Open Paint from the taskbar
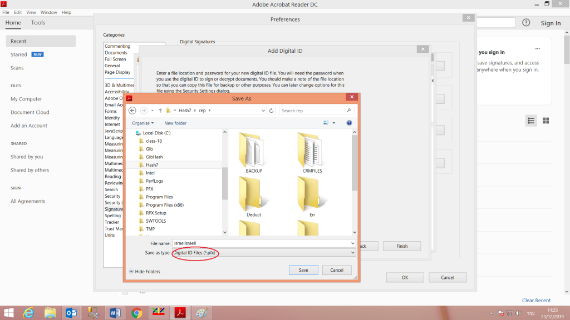 point(202,313)
